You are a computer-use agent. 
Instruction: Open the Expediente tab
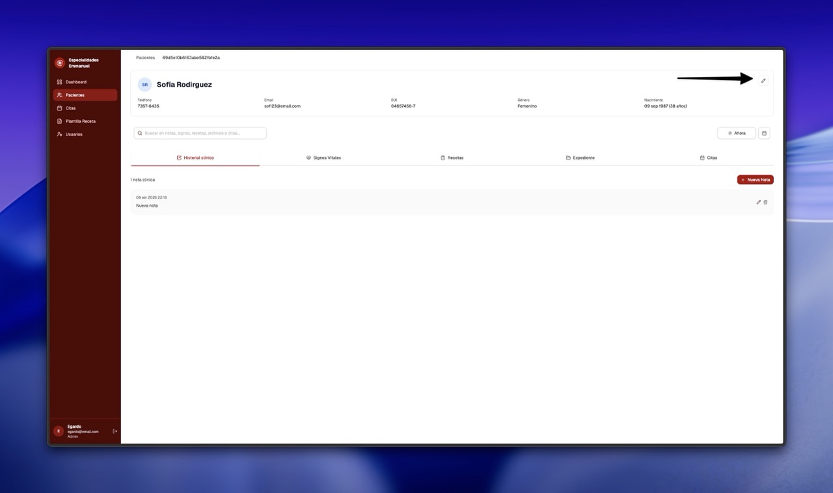click(580, 158)
